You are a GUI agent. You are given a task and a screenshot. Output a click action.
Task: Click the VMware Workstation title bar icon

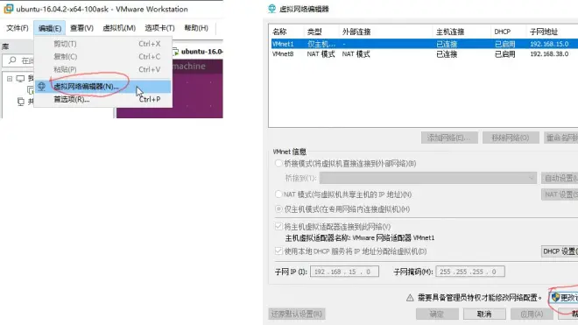tap(8, 9)
